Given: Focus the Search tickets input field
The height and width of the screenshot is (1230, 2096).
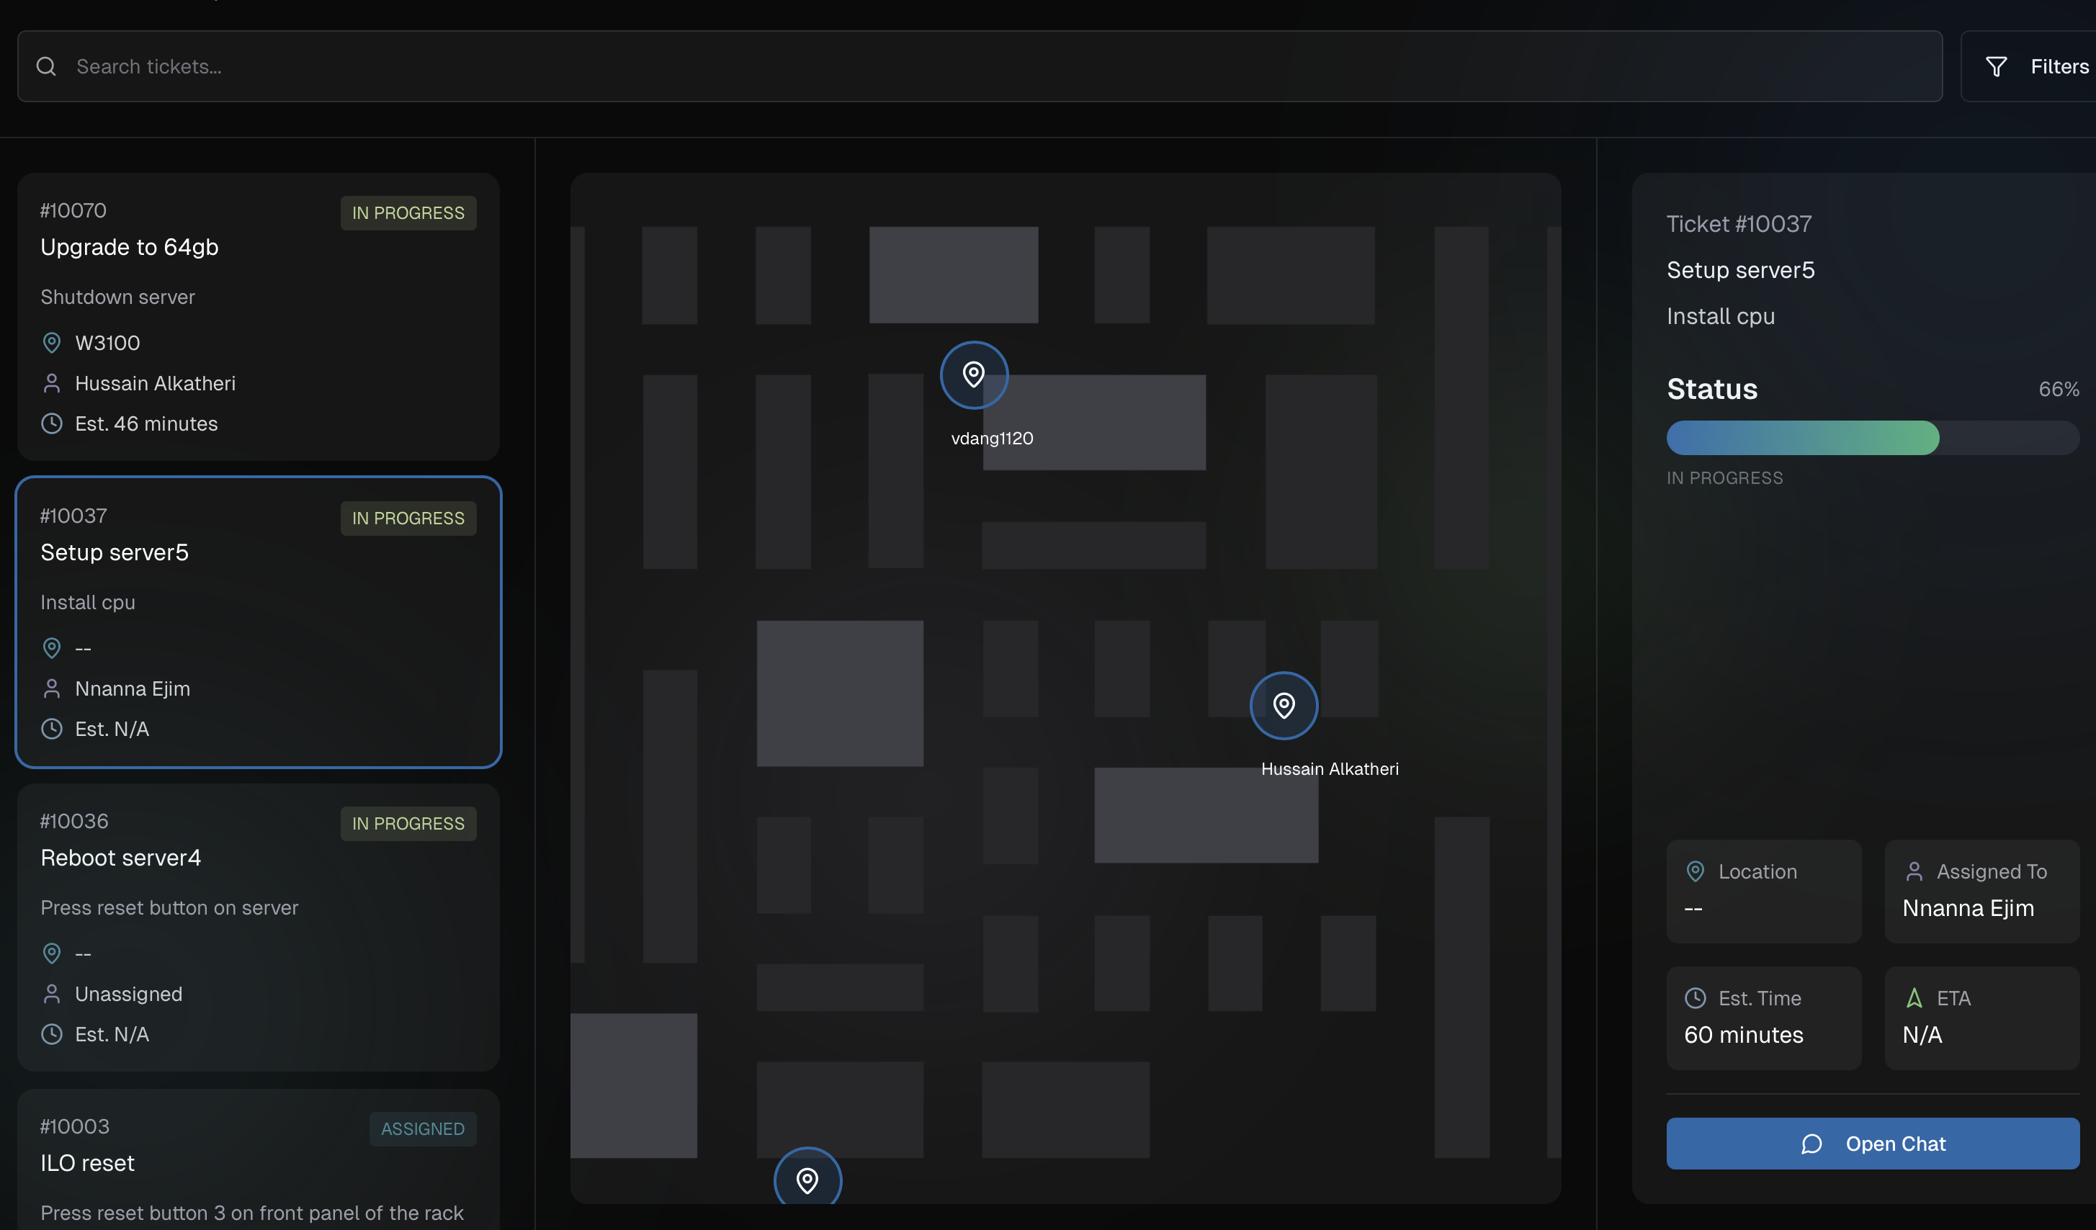Looking at the screenshot, I should pyautogui.click(x=998, y=66).
